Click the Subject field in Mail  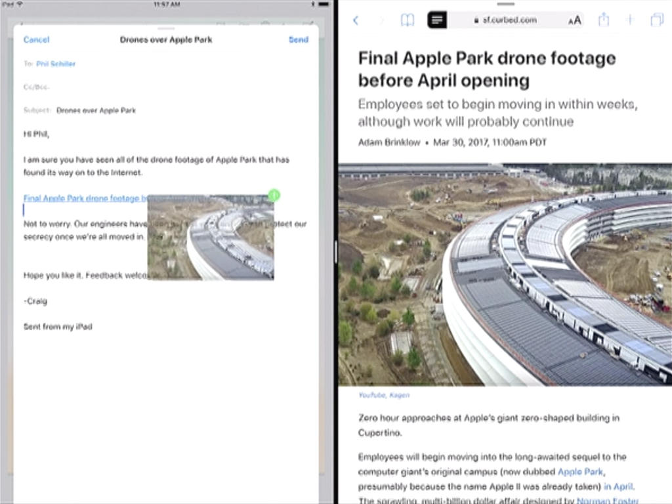166,110
